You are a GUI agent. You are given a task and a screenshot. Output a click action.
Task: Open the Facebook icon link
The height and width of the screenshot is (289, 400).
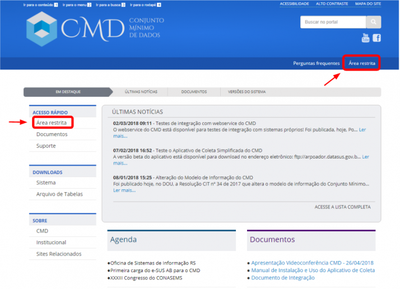point(376,38)
